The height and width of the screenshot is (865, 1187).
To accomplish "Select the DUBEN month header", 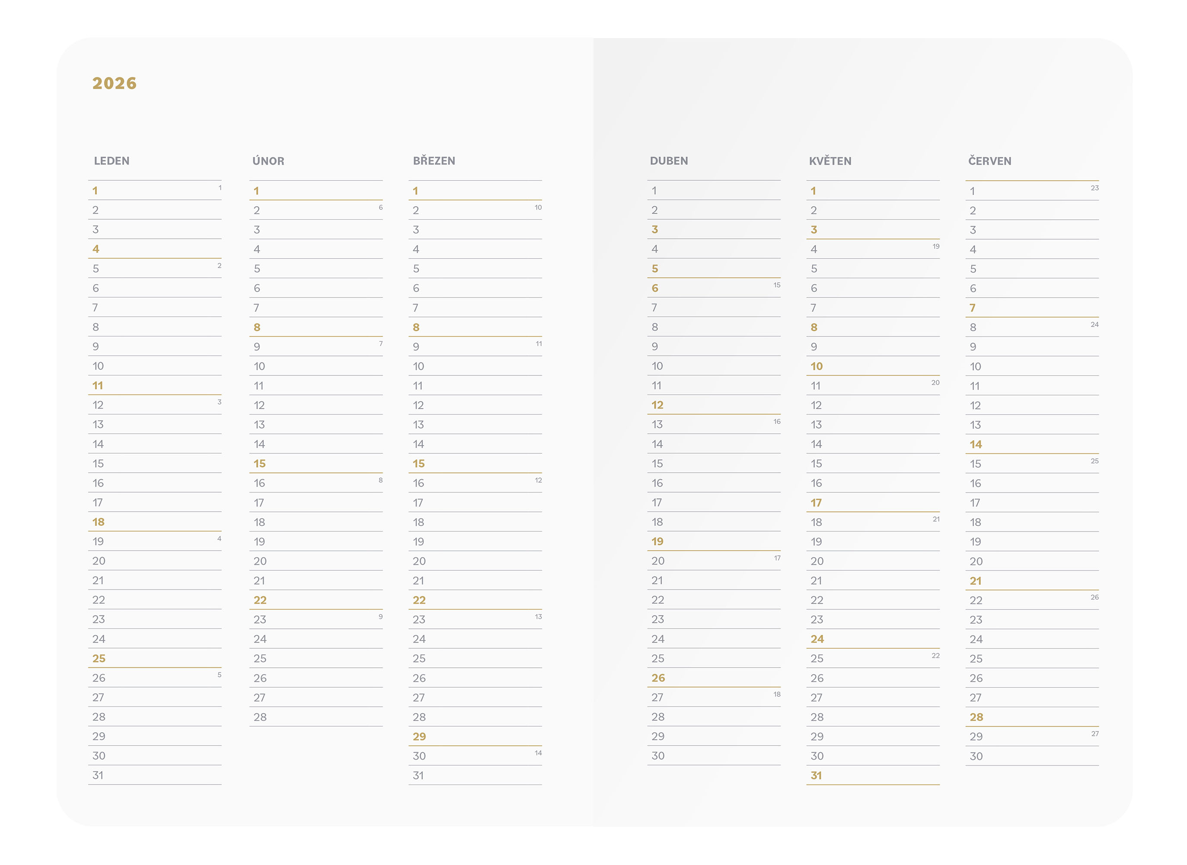I will pos(669,161).
